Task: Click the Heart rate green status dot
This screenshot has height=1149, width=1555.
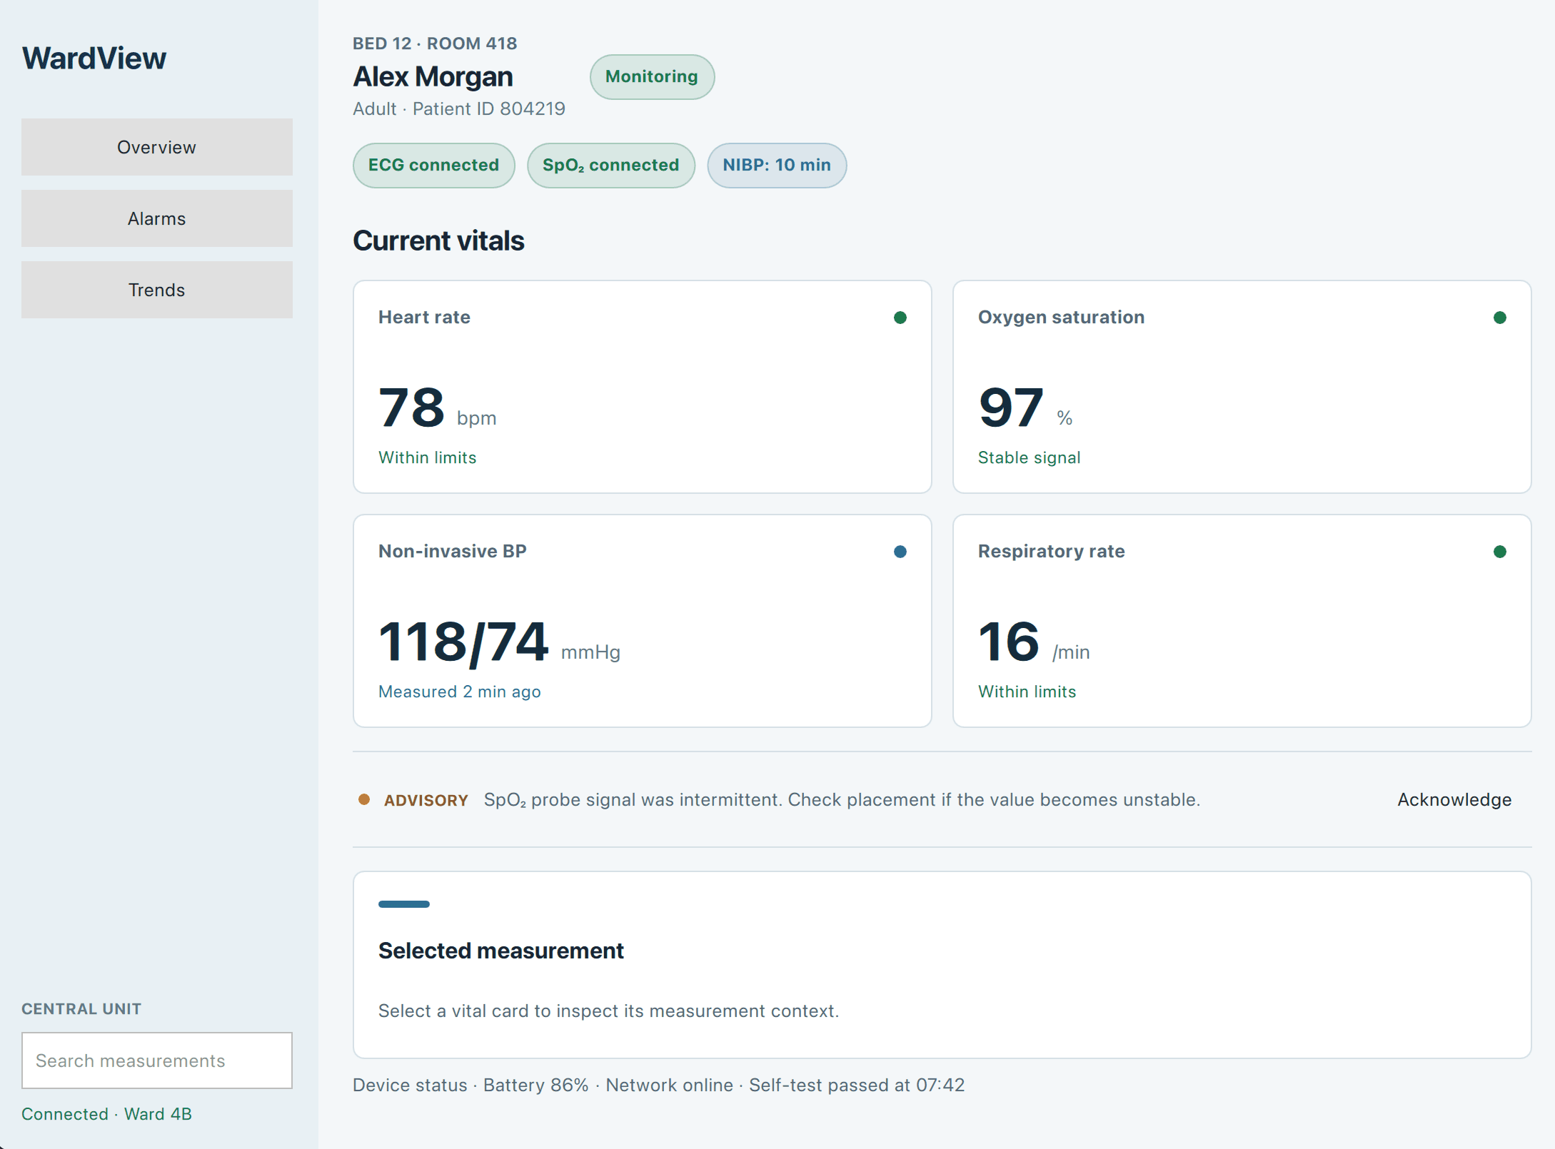Action: coord(900,318)
